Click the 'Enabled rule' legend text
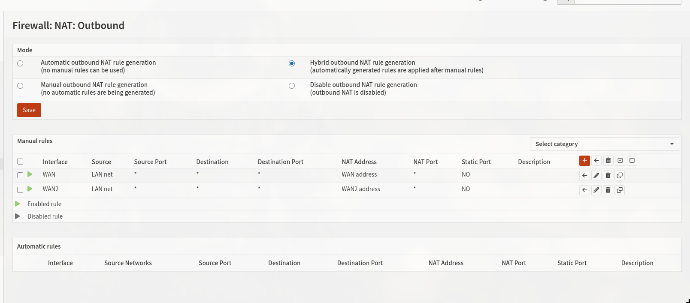 pos(44,204)
